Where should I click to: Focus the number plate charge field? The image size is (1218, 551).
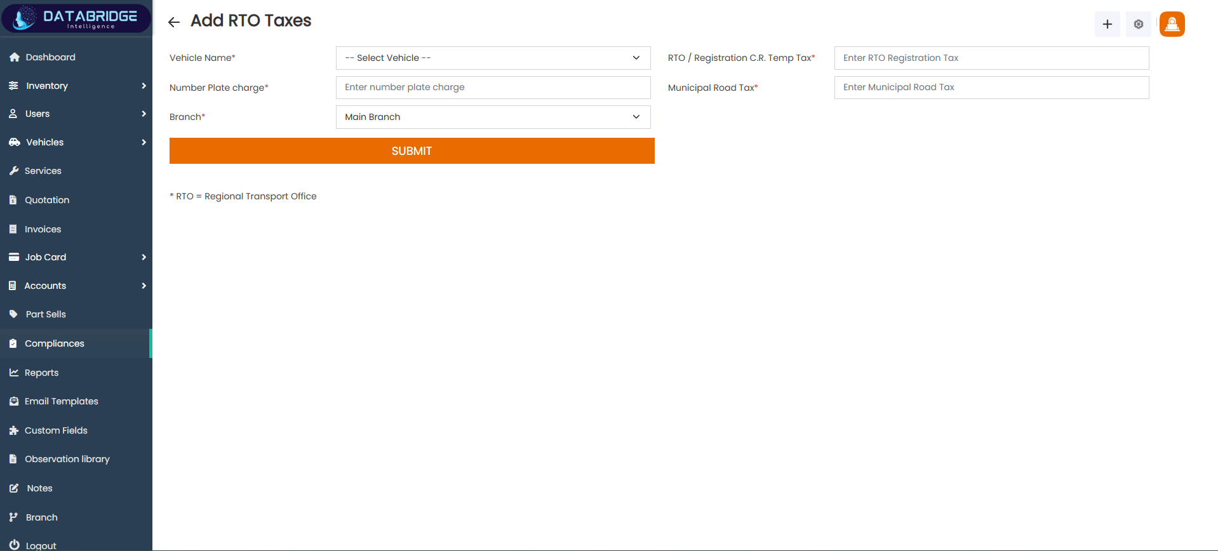point(493,88)
